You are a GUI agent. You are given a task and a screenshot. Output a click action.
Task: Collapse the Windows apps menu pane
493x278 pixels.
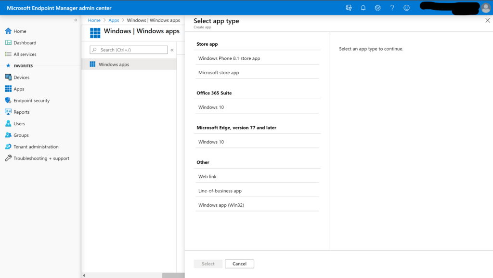click(172, 50)
